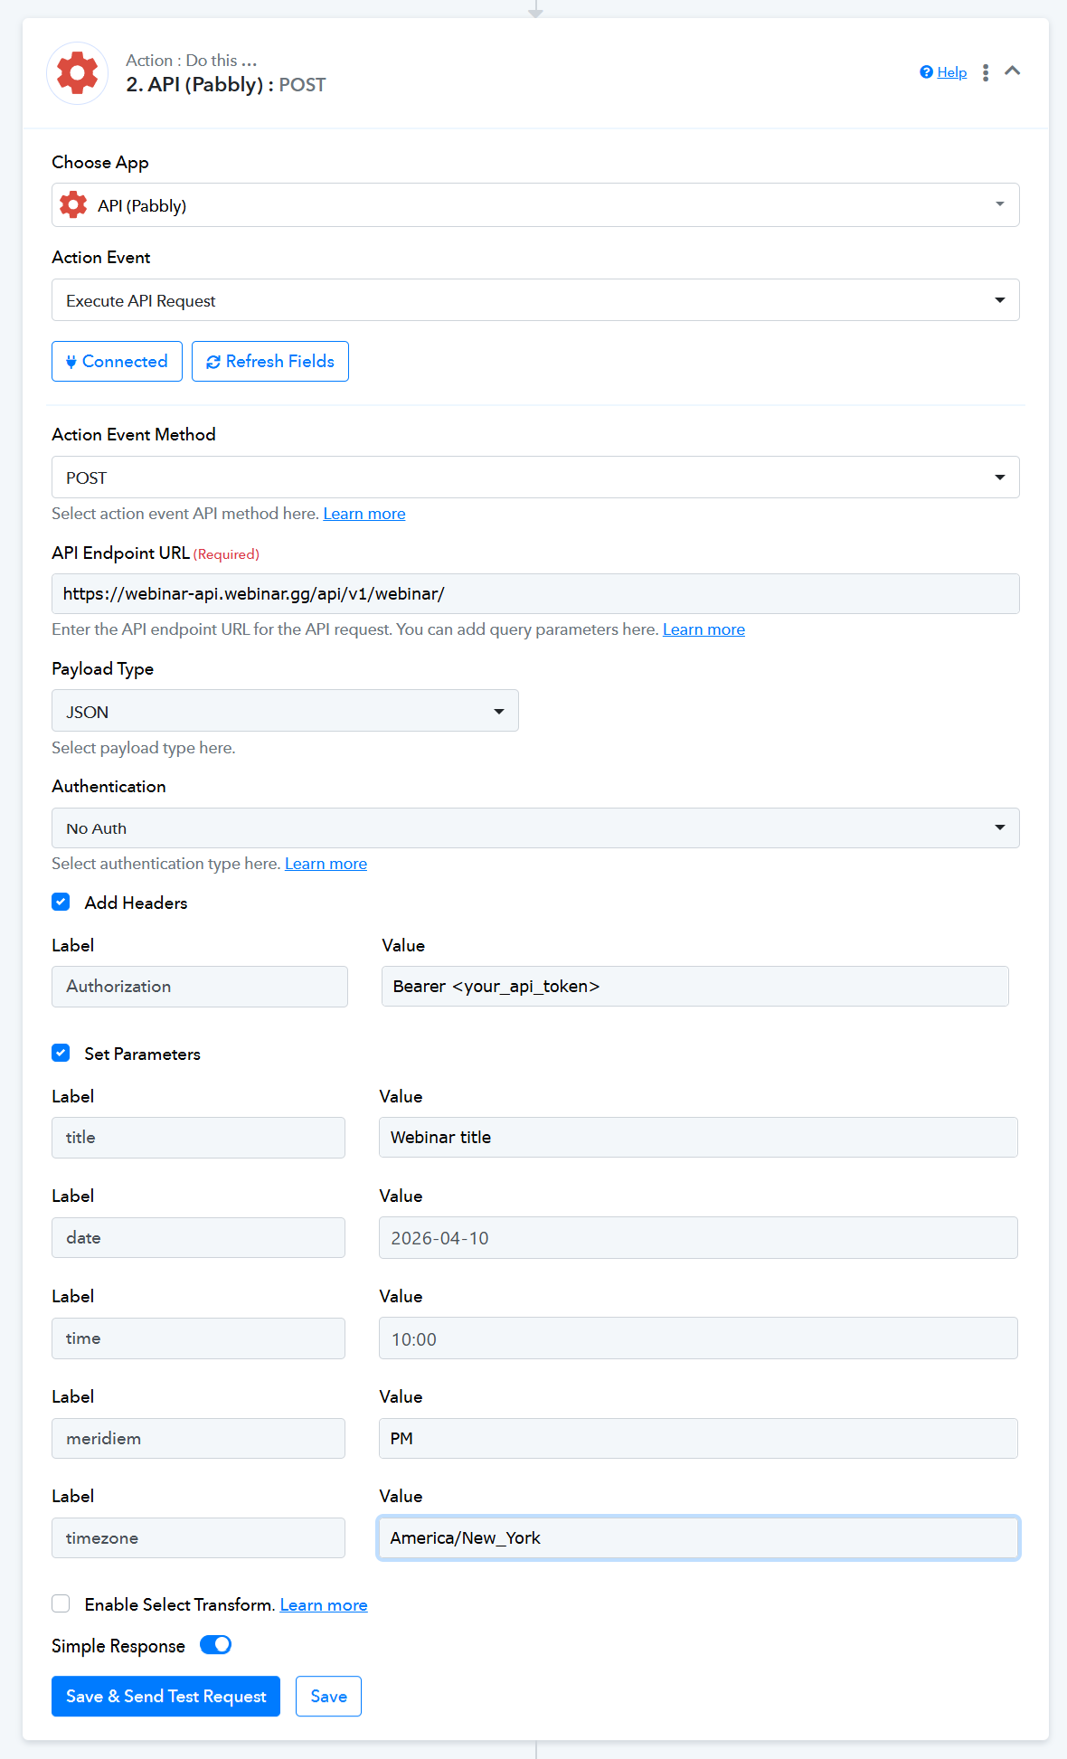Click the 10:00 value field

point(698,1338)
